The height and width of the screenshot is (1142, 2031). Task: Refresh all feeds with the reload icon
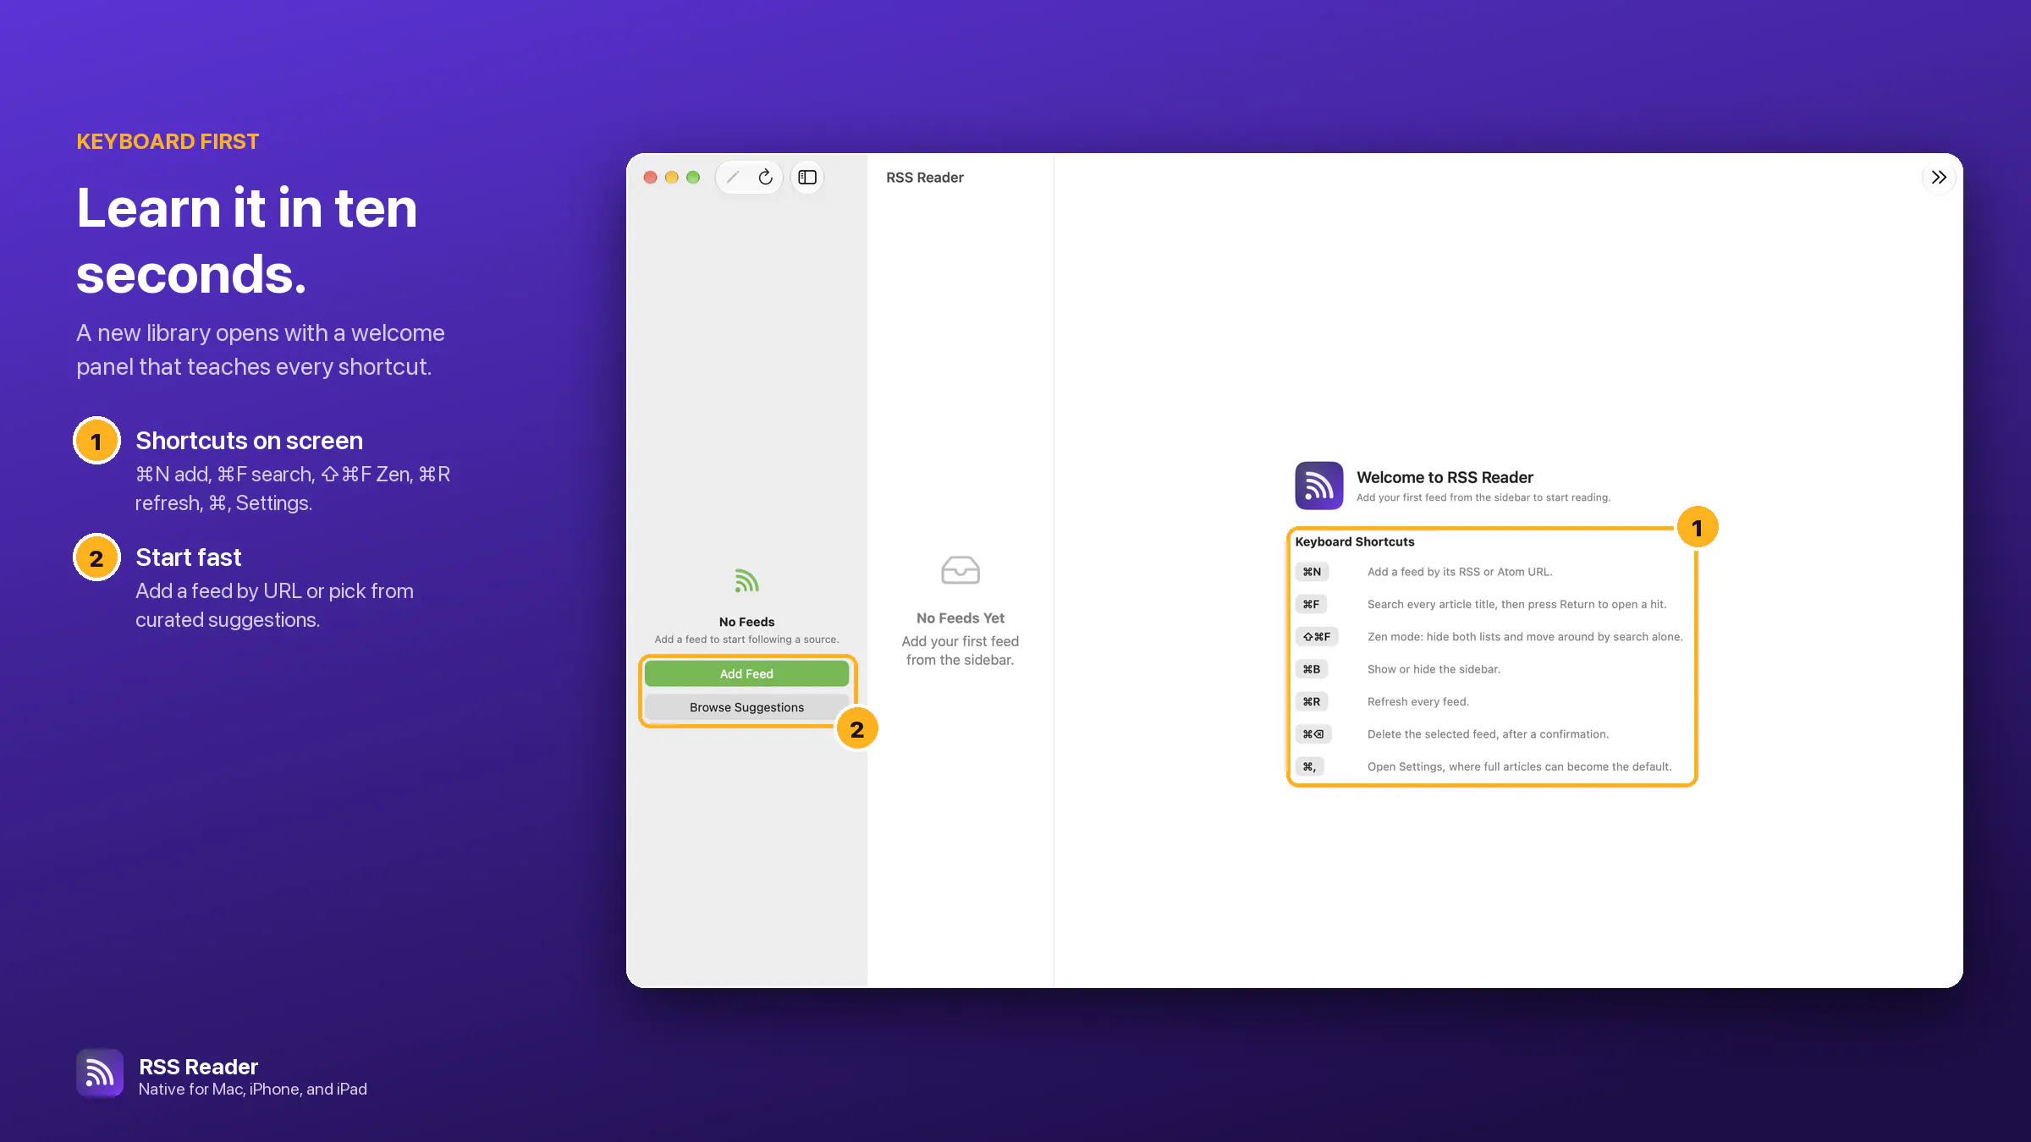tap(765, 177)
